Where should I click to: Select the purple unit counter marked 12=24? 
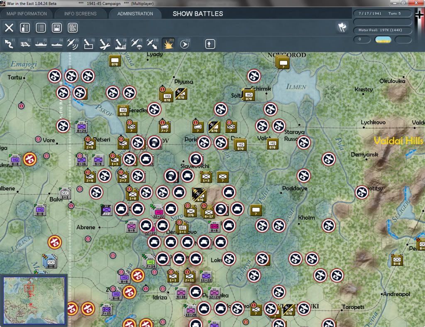215,293
